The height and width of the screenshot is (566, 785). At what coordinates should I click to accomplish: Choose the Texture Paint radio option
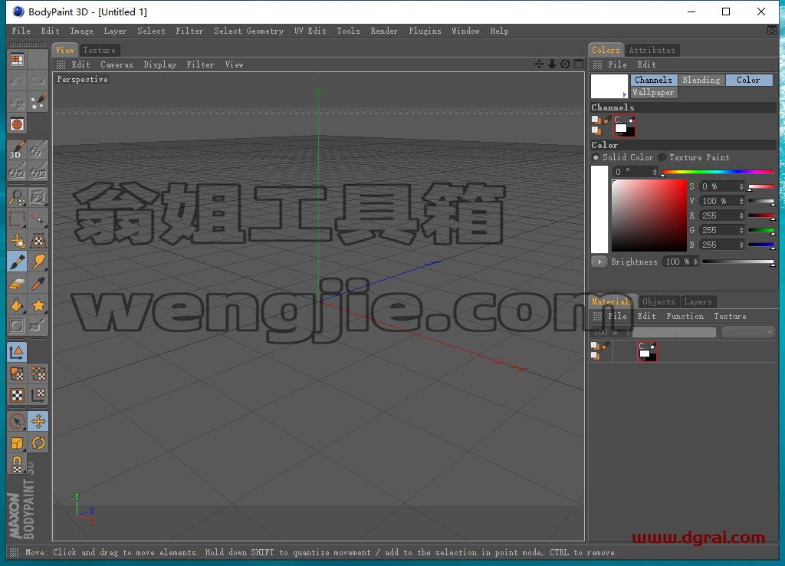point(662,157)
